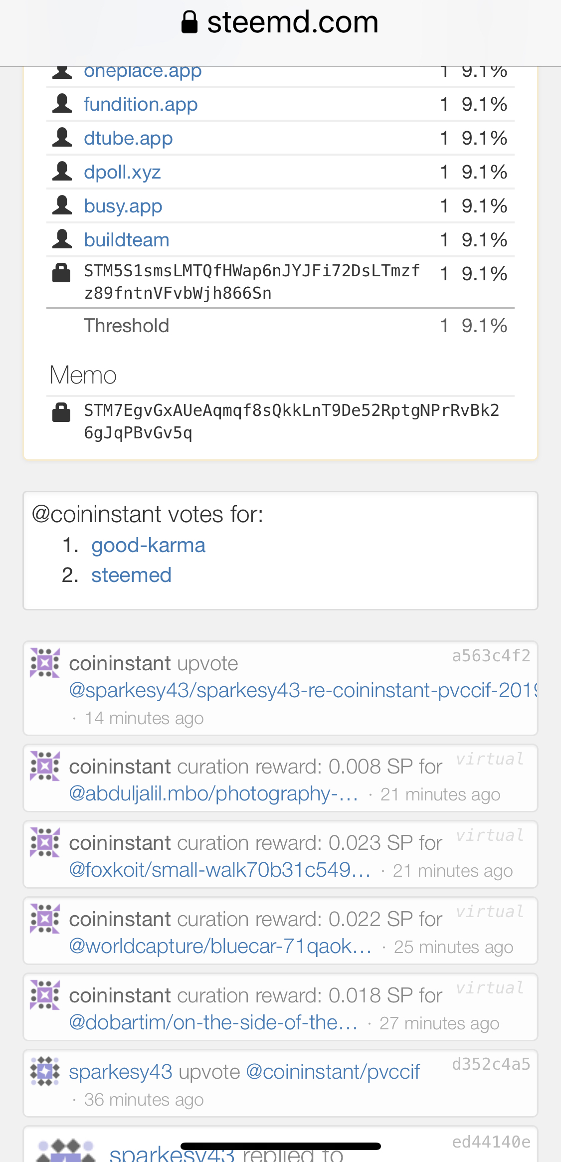The image size is (561, 1162).
Task: Tap the padlock icon in address bar
Action: pyautogui.click(x=189, y=22)
